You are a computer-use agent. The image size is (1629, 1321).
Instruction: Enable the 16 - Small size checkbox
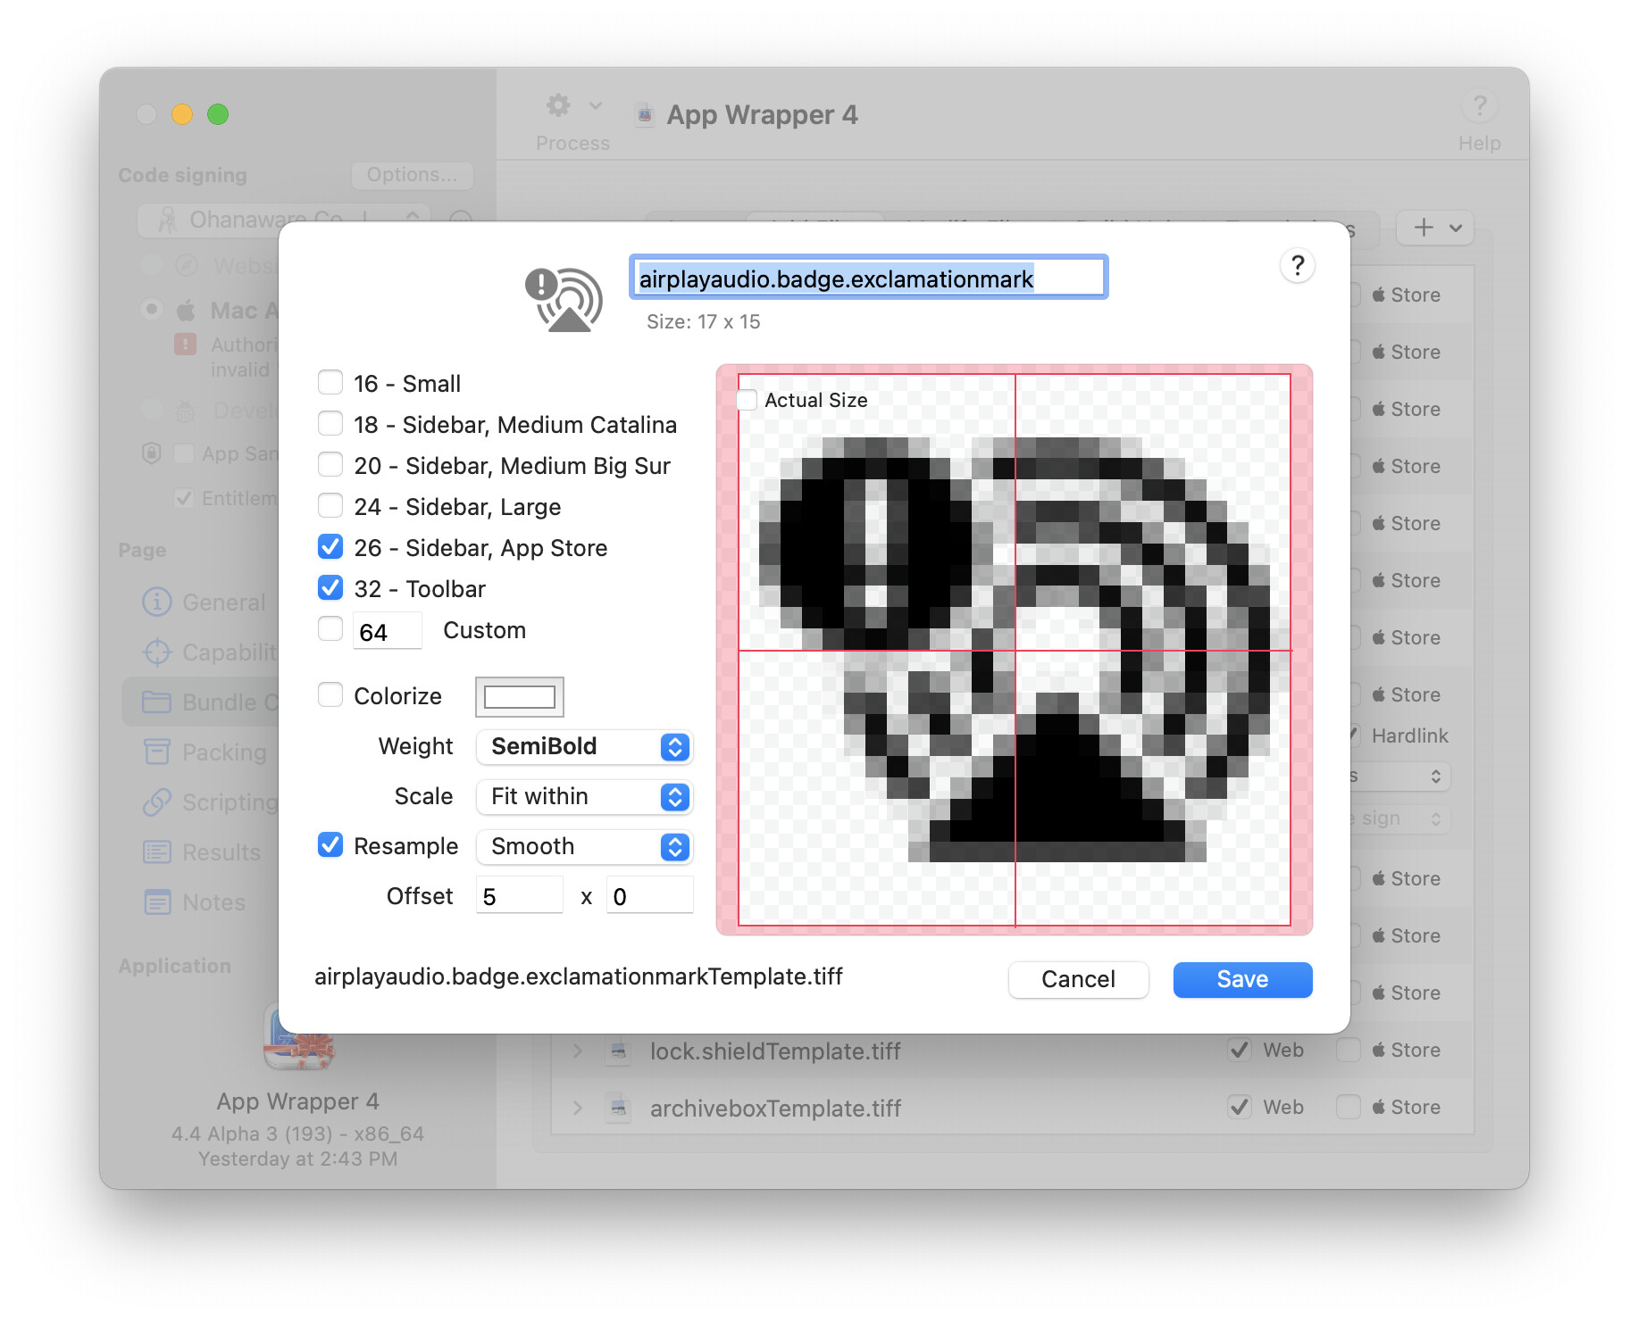pyautogui.click(x=330, y=383)
